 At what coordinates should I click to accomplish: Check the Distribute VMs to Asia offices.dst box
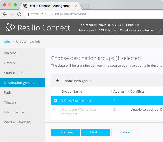click(55, 109)
